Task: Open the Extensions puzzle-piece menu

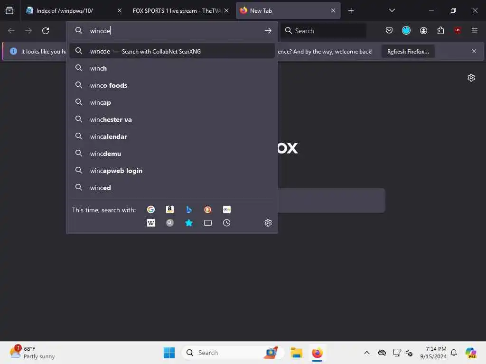Action: tap(440, 30)
